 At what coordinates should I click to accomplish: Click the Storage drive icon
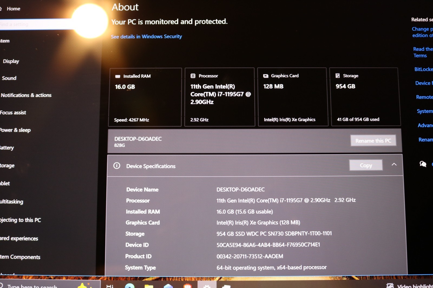click(337, 76)
